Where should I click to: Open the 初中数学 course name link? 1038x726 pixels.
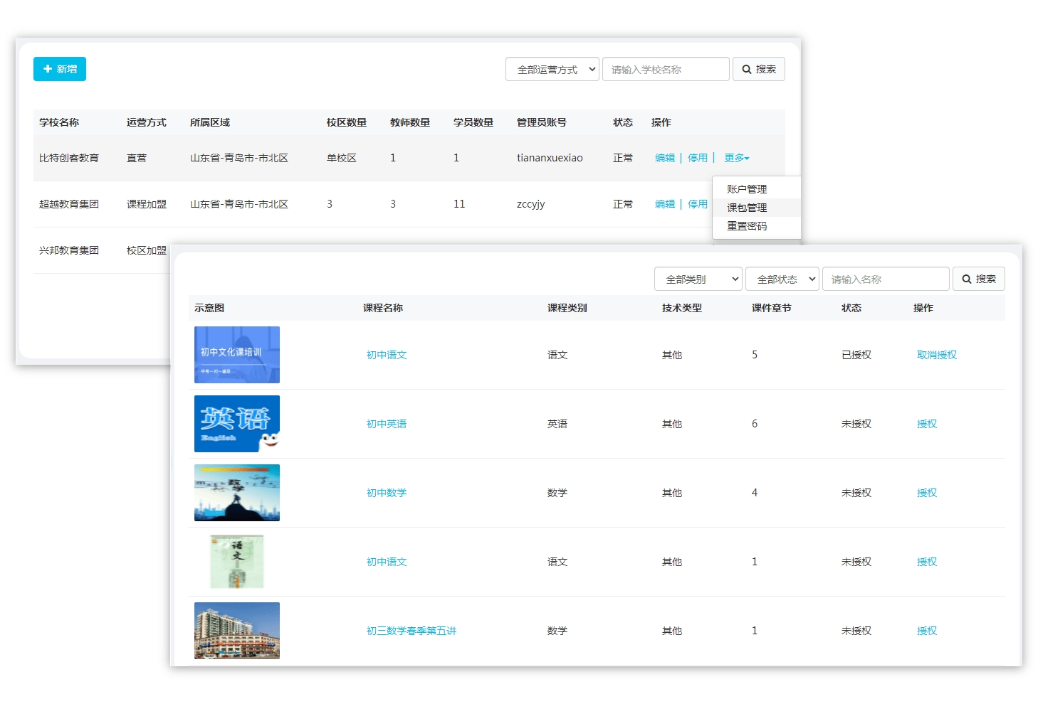tap(386, 493)
